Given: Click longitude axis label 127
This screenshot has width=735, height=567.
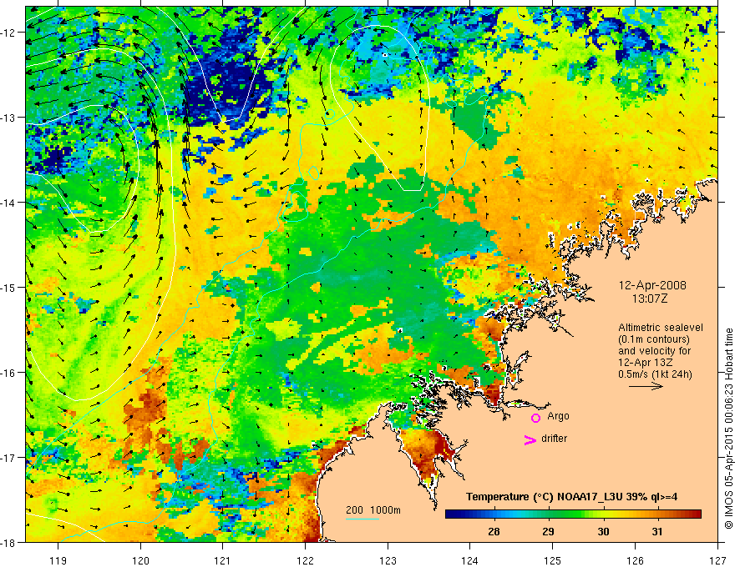Looking at the screenshot, I should pyautogui.click(x=717, y=560).
